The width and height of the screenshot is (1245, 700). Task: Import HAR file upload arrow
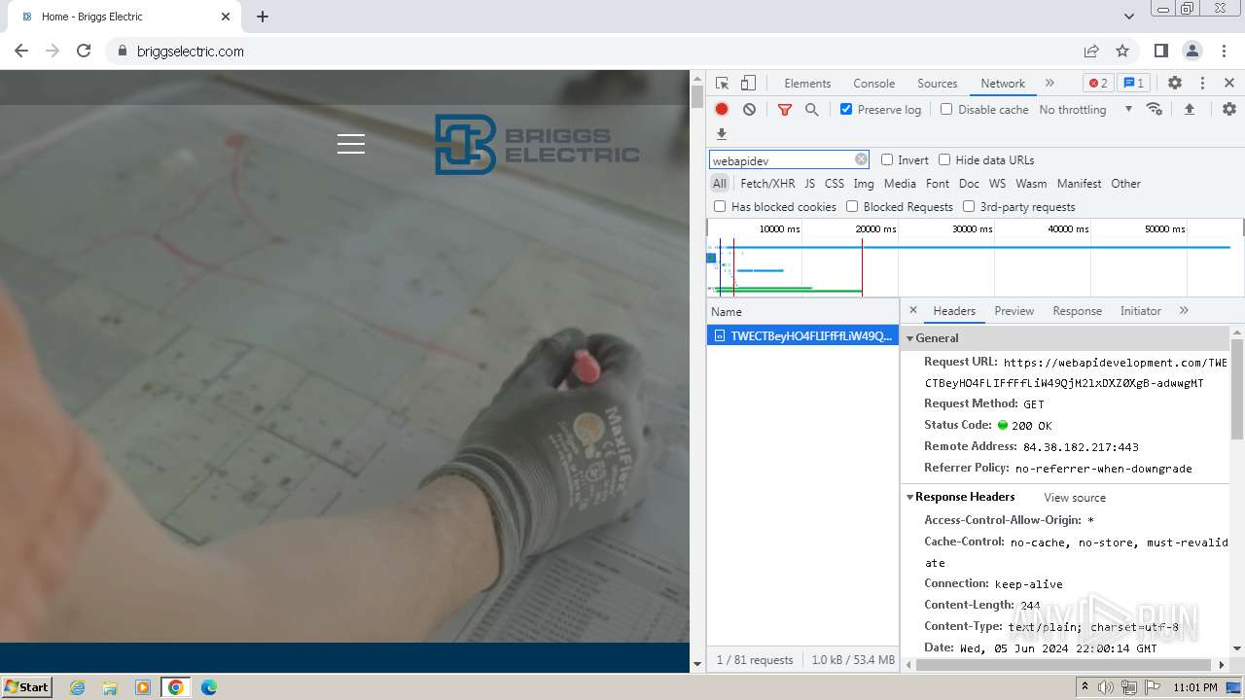click(x=1189, y=109)
